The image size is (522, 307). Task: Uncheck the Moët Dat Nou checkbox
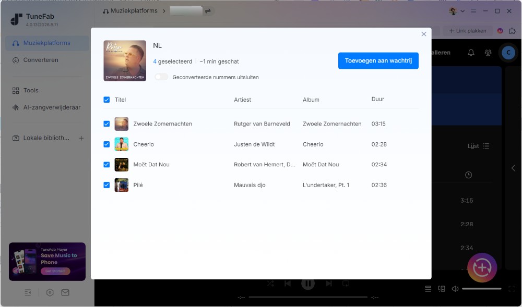coord(106,165)
